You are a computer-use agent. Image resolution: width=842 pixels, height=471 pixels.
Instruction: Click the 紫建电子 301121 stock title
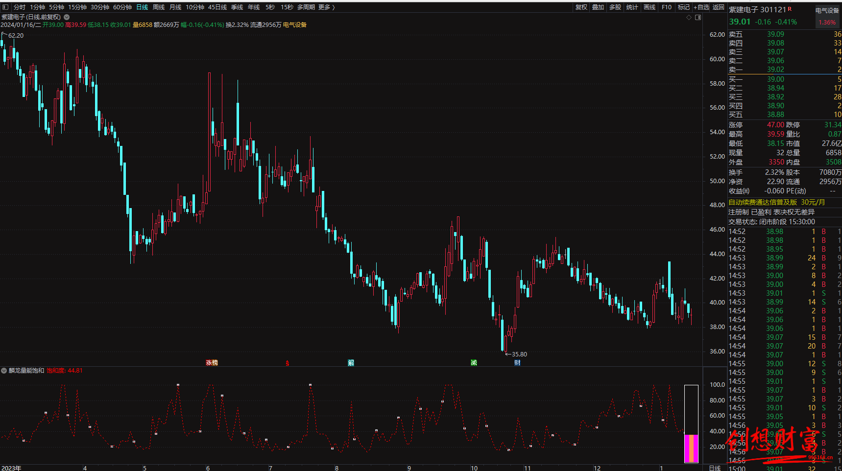tap(757, 10)
